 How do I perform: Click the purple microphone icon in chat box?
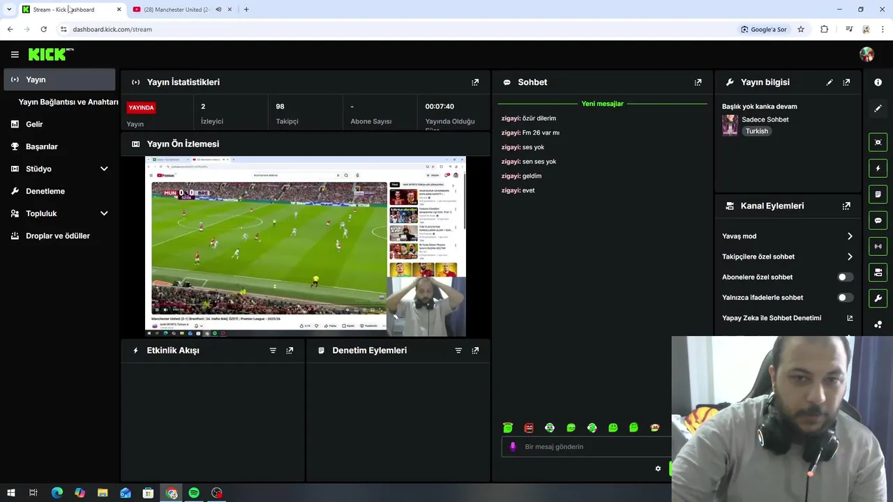point(513,447)
